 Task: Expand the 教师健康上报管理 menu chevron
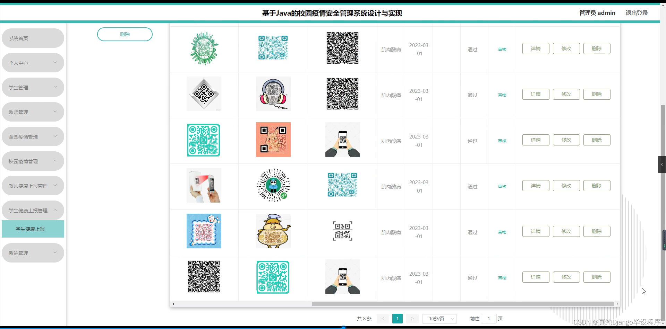tap(55, 185)
